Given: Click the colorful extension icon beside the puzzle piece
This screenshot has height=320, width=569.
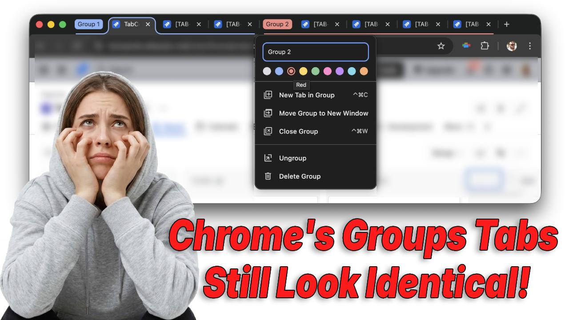Looking at the screenshot, I should pos(466,45).
